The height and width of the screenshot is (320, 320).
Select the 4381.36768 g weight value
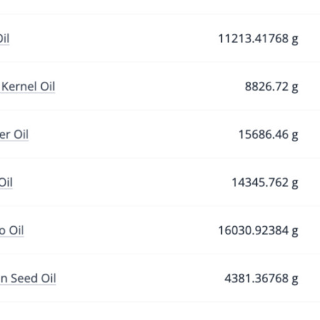pos(261,279)
